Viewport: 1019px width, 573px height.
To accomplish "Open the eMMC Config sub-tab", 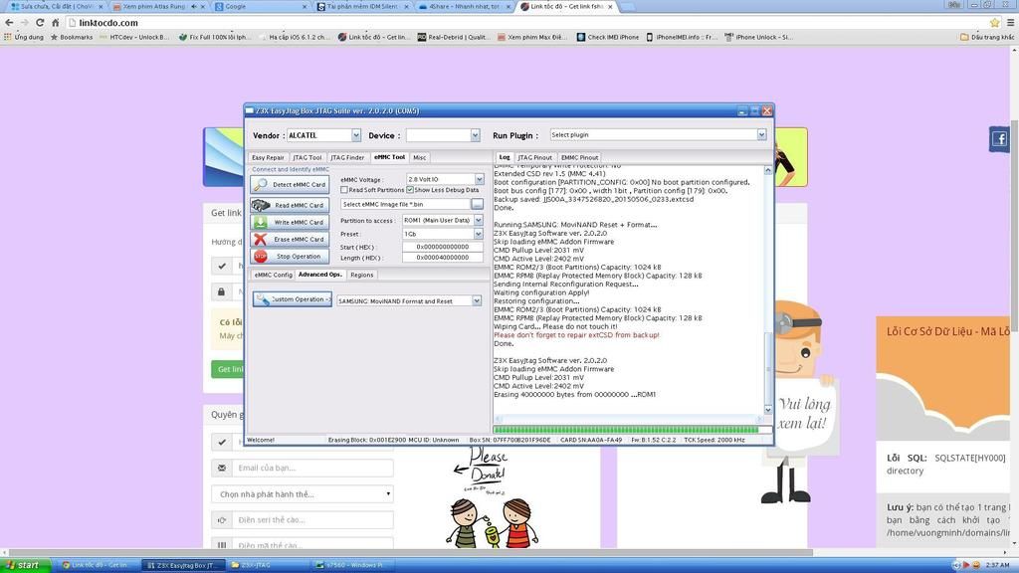I will [x=273, y=275].
